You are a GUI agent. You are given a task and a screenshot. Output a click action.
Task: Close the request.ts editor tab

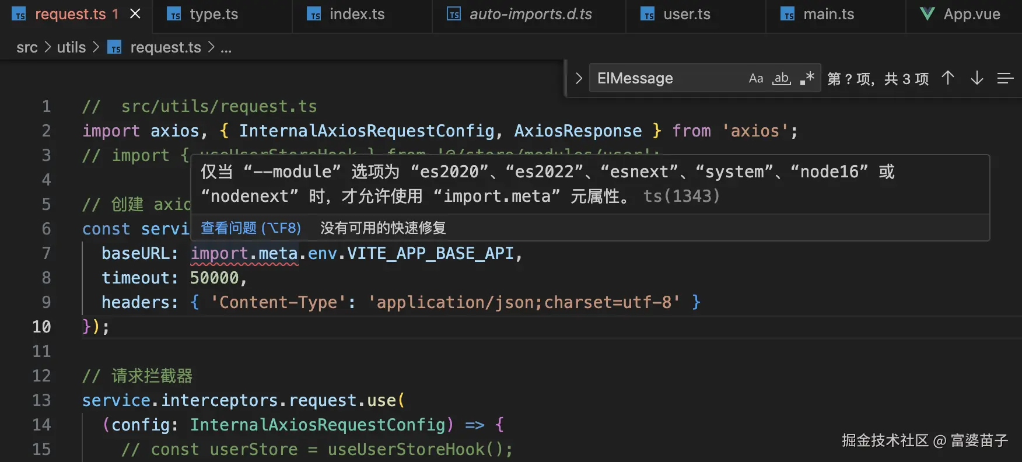[135, 13]
